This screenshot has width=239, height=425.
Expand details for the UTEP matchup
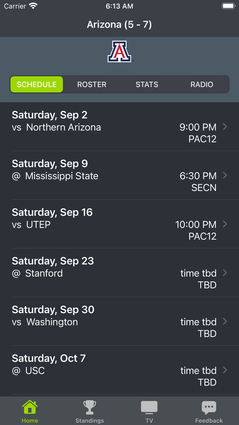225,224
